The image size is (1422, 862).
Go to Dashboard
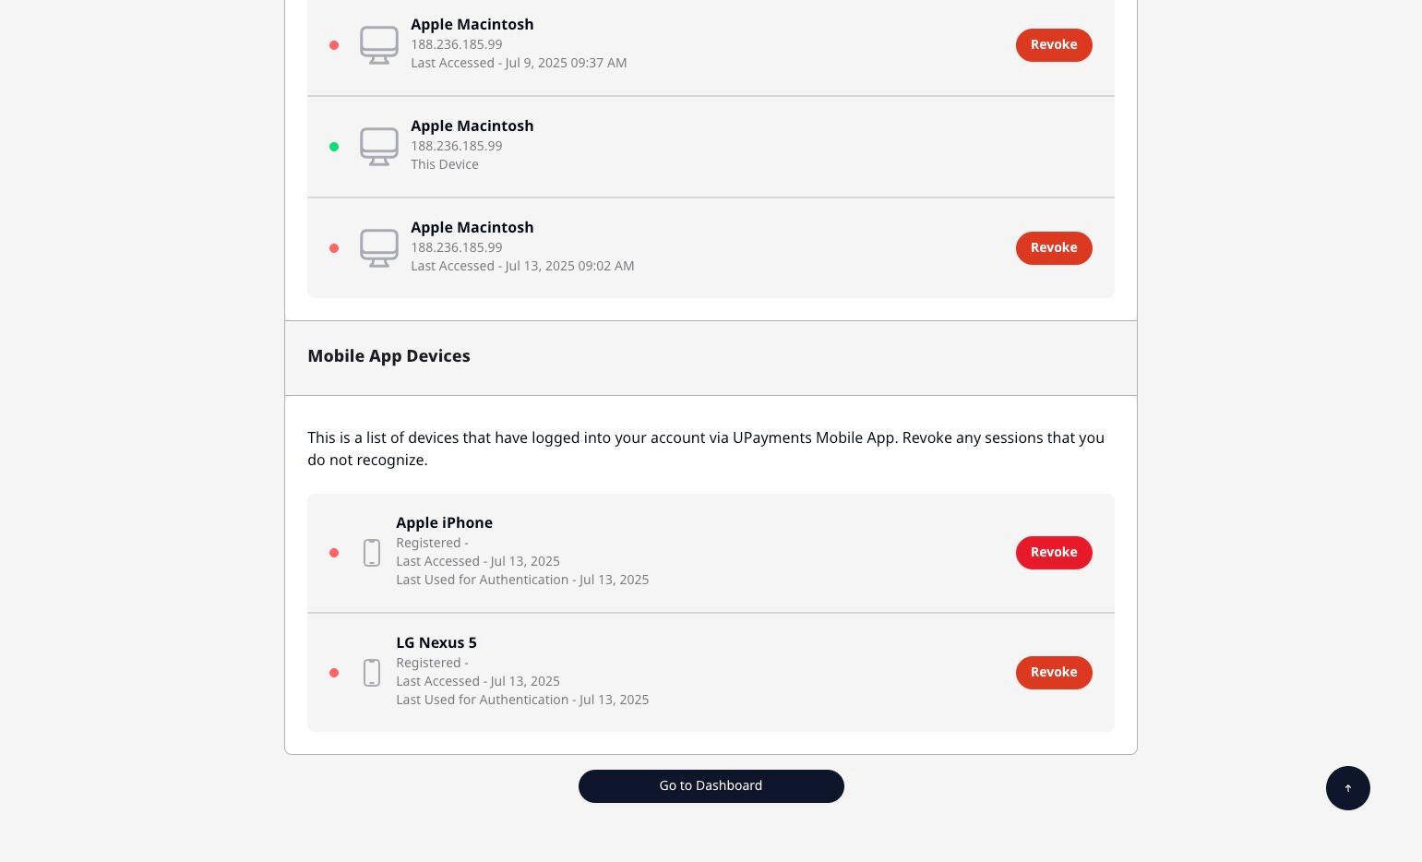(711, 786)
